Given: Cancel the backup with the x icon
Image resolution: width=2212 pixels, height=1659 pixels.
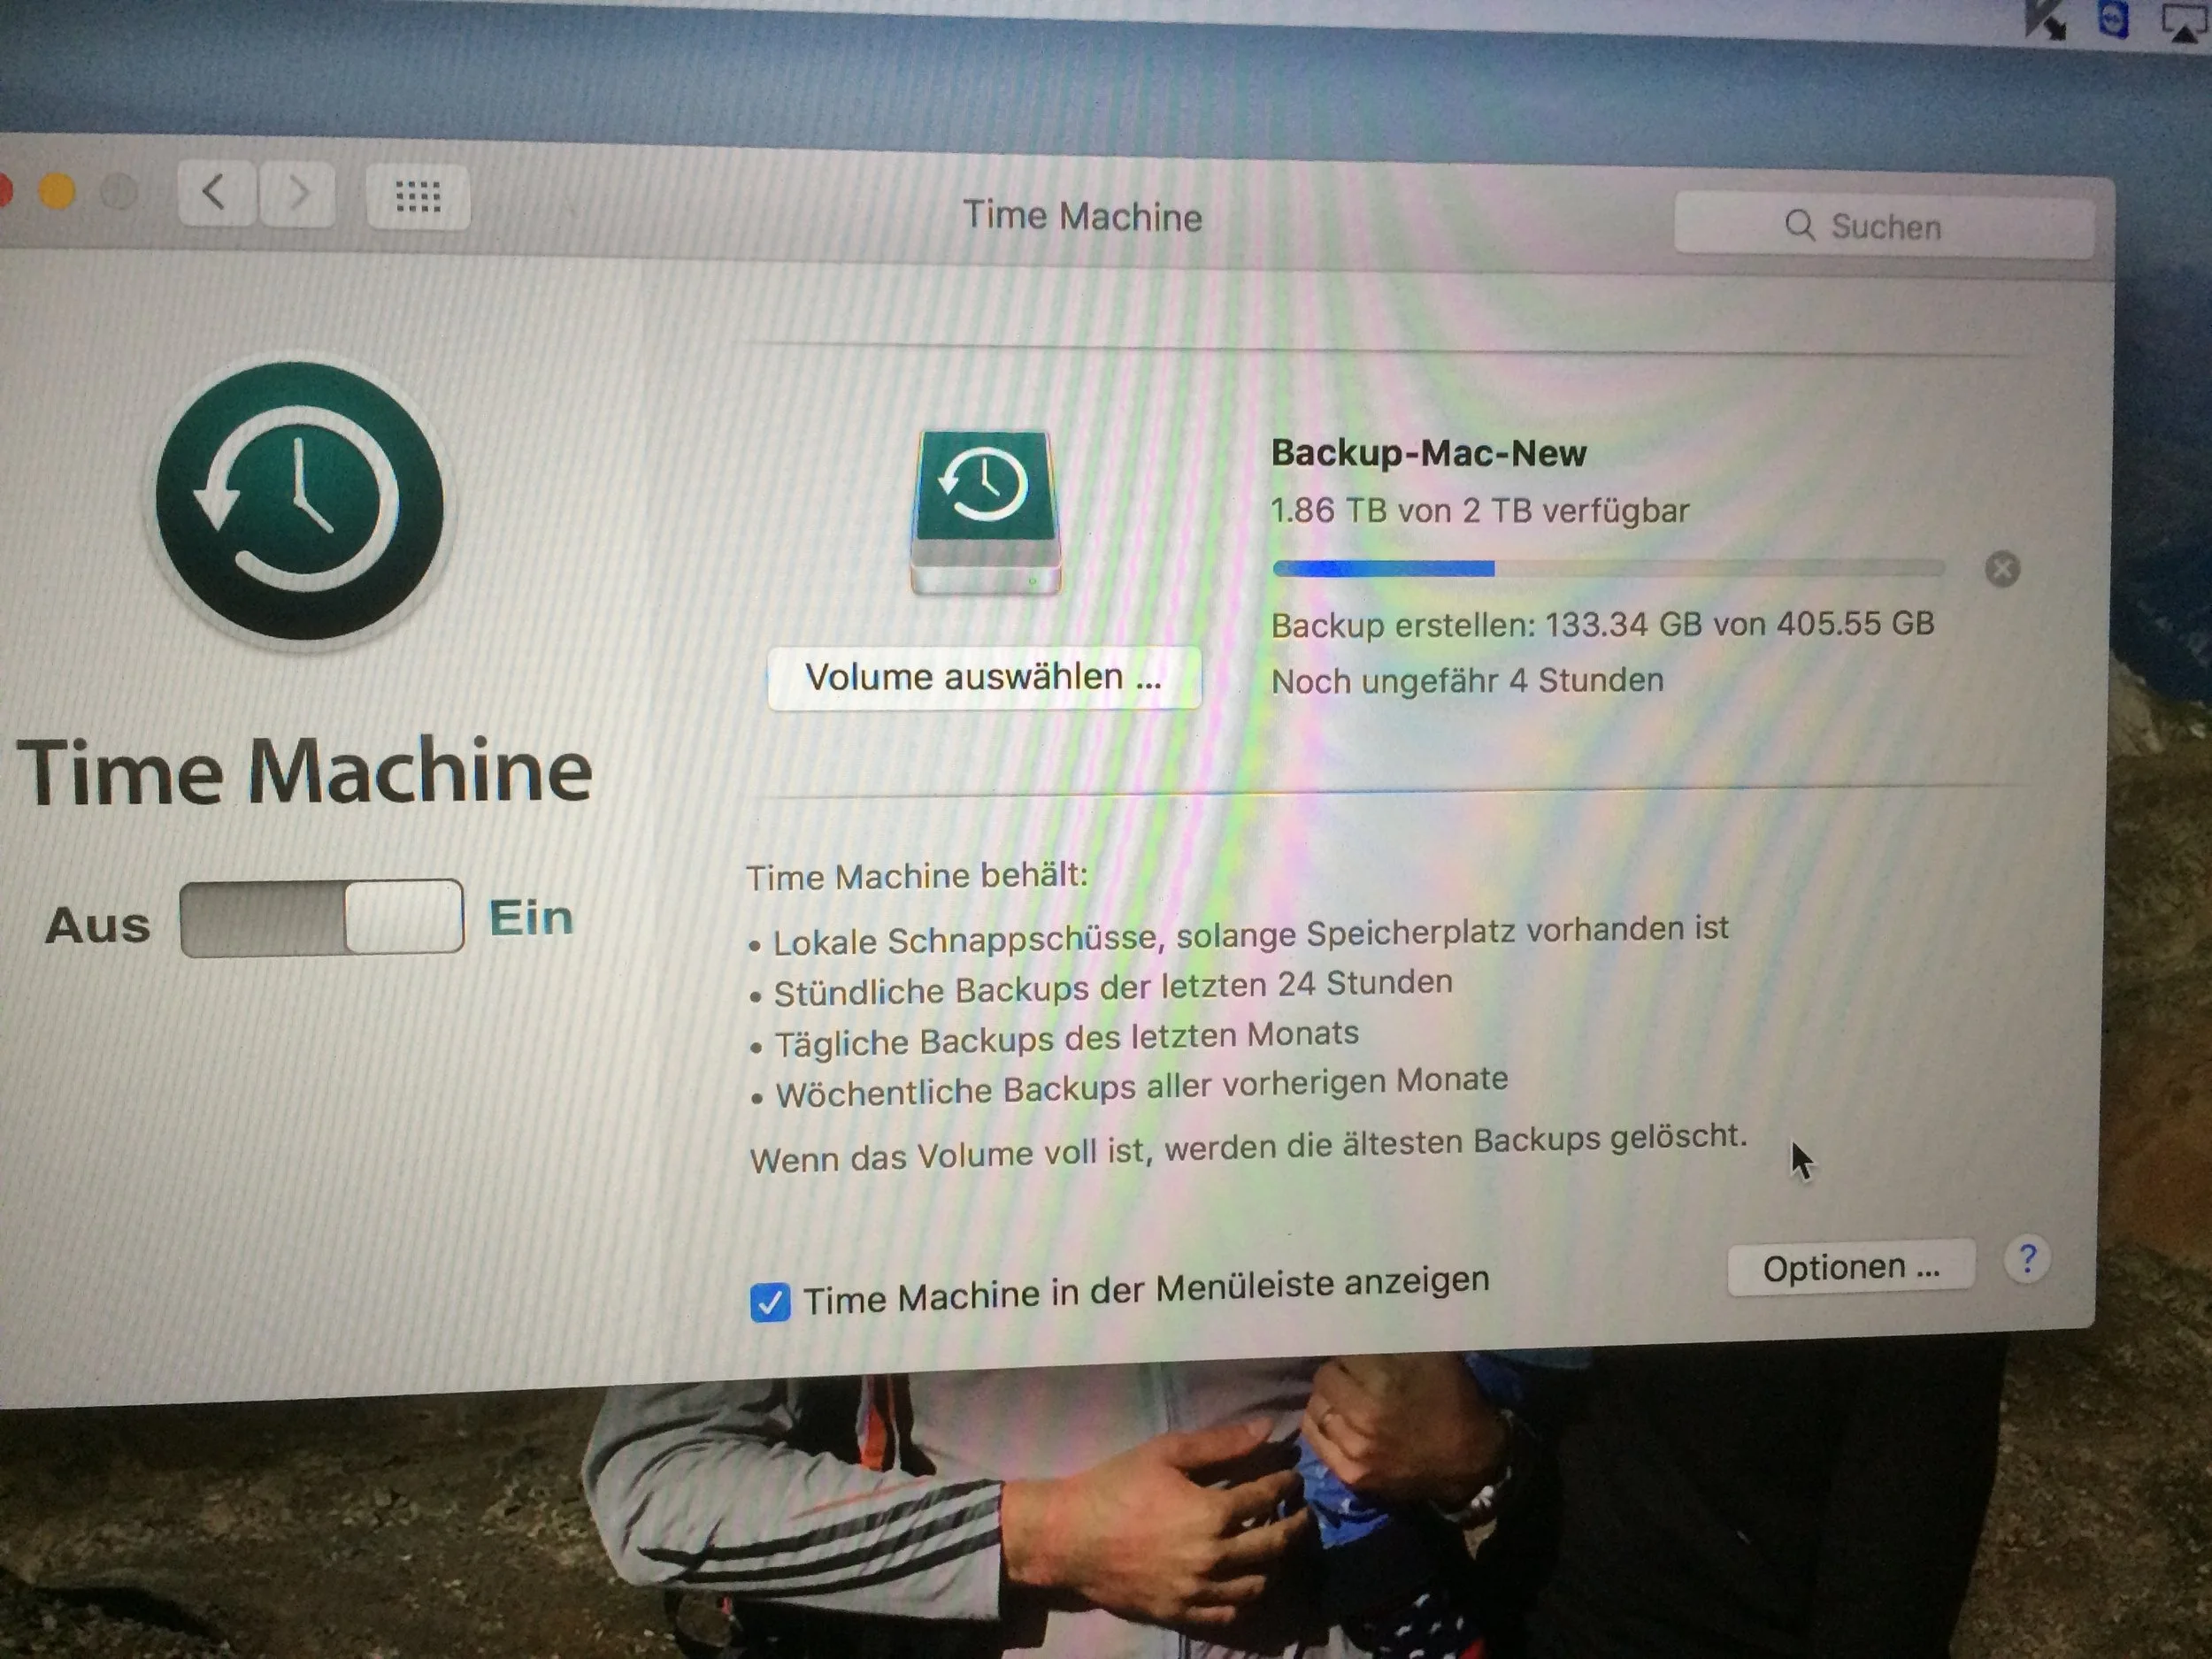Looking at the screenshot, I should pos(2002,569).
